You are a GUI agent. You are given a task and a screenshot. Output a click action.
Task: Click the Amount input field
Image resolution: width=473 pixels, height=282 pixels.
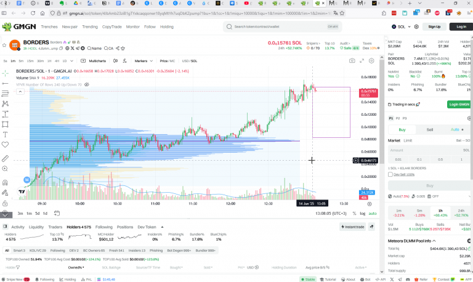tap(429, 150)
